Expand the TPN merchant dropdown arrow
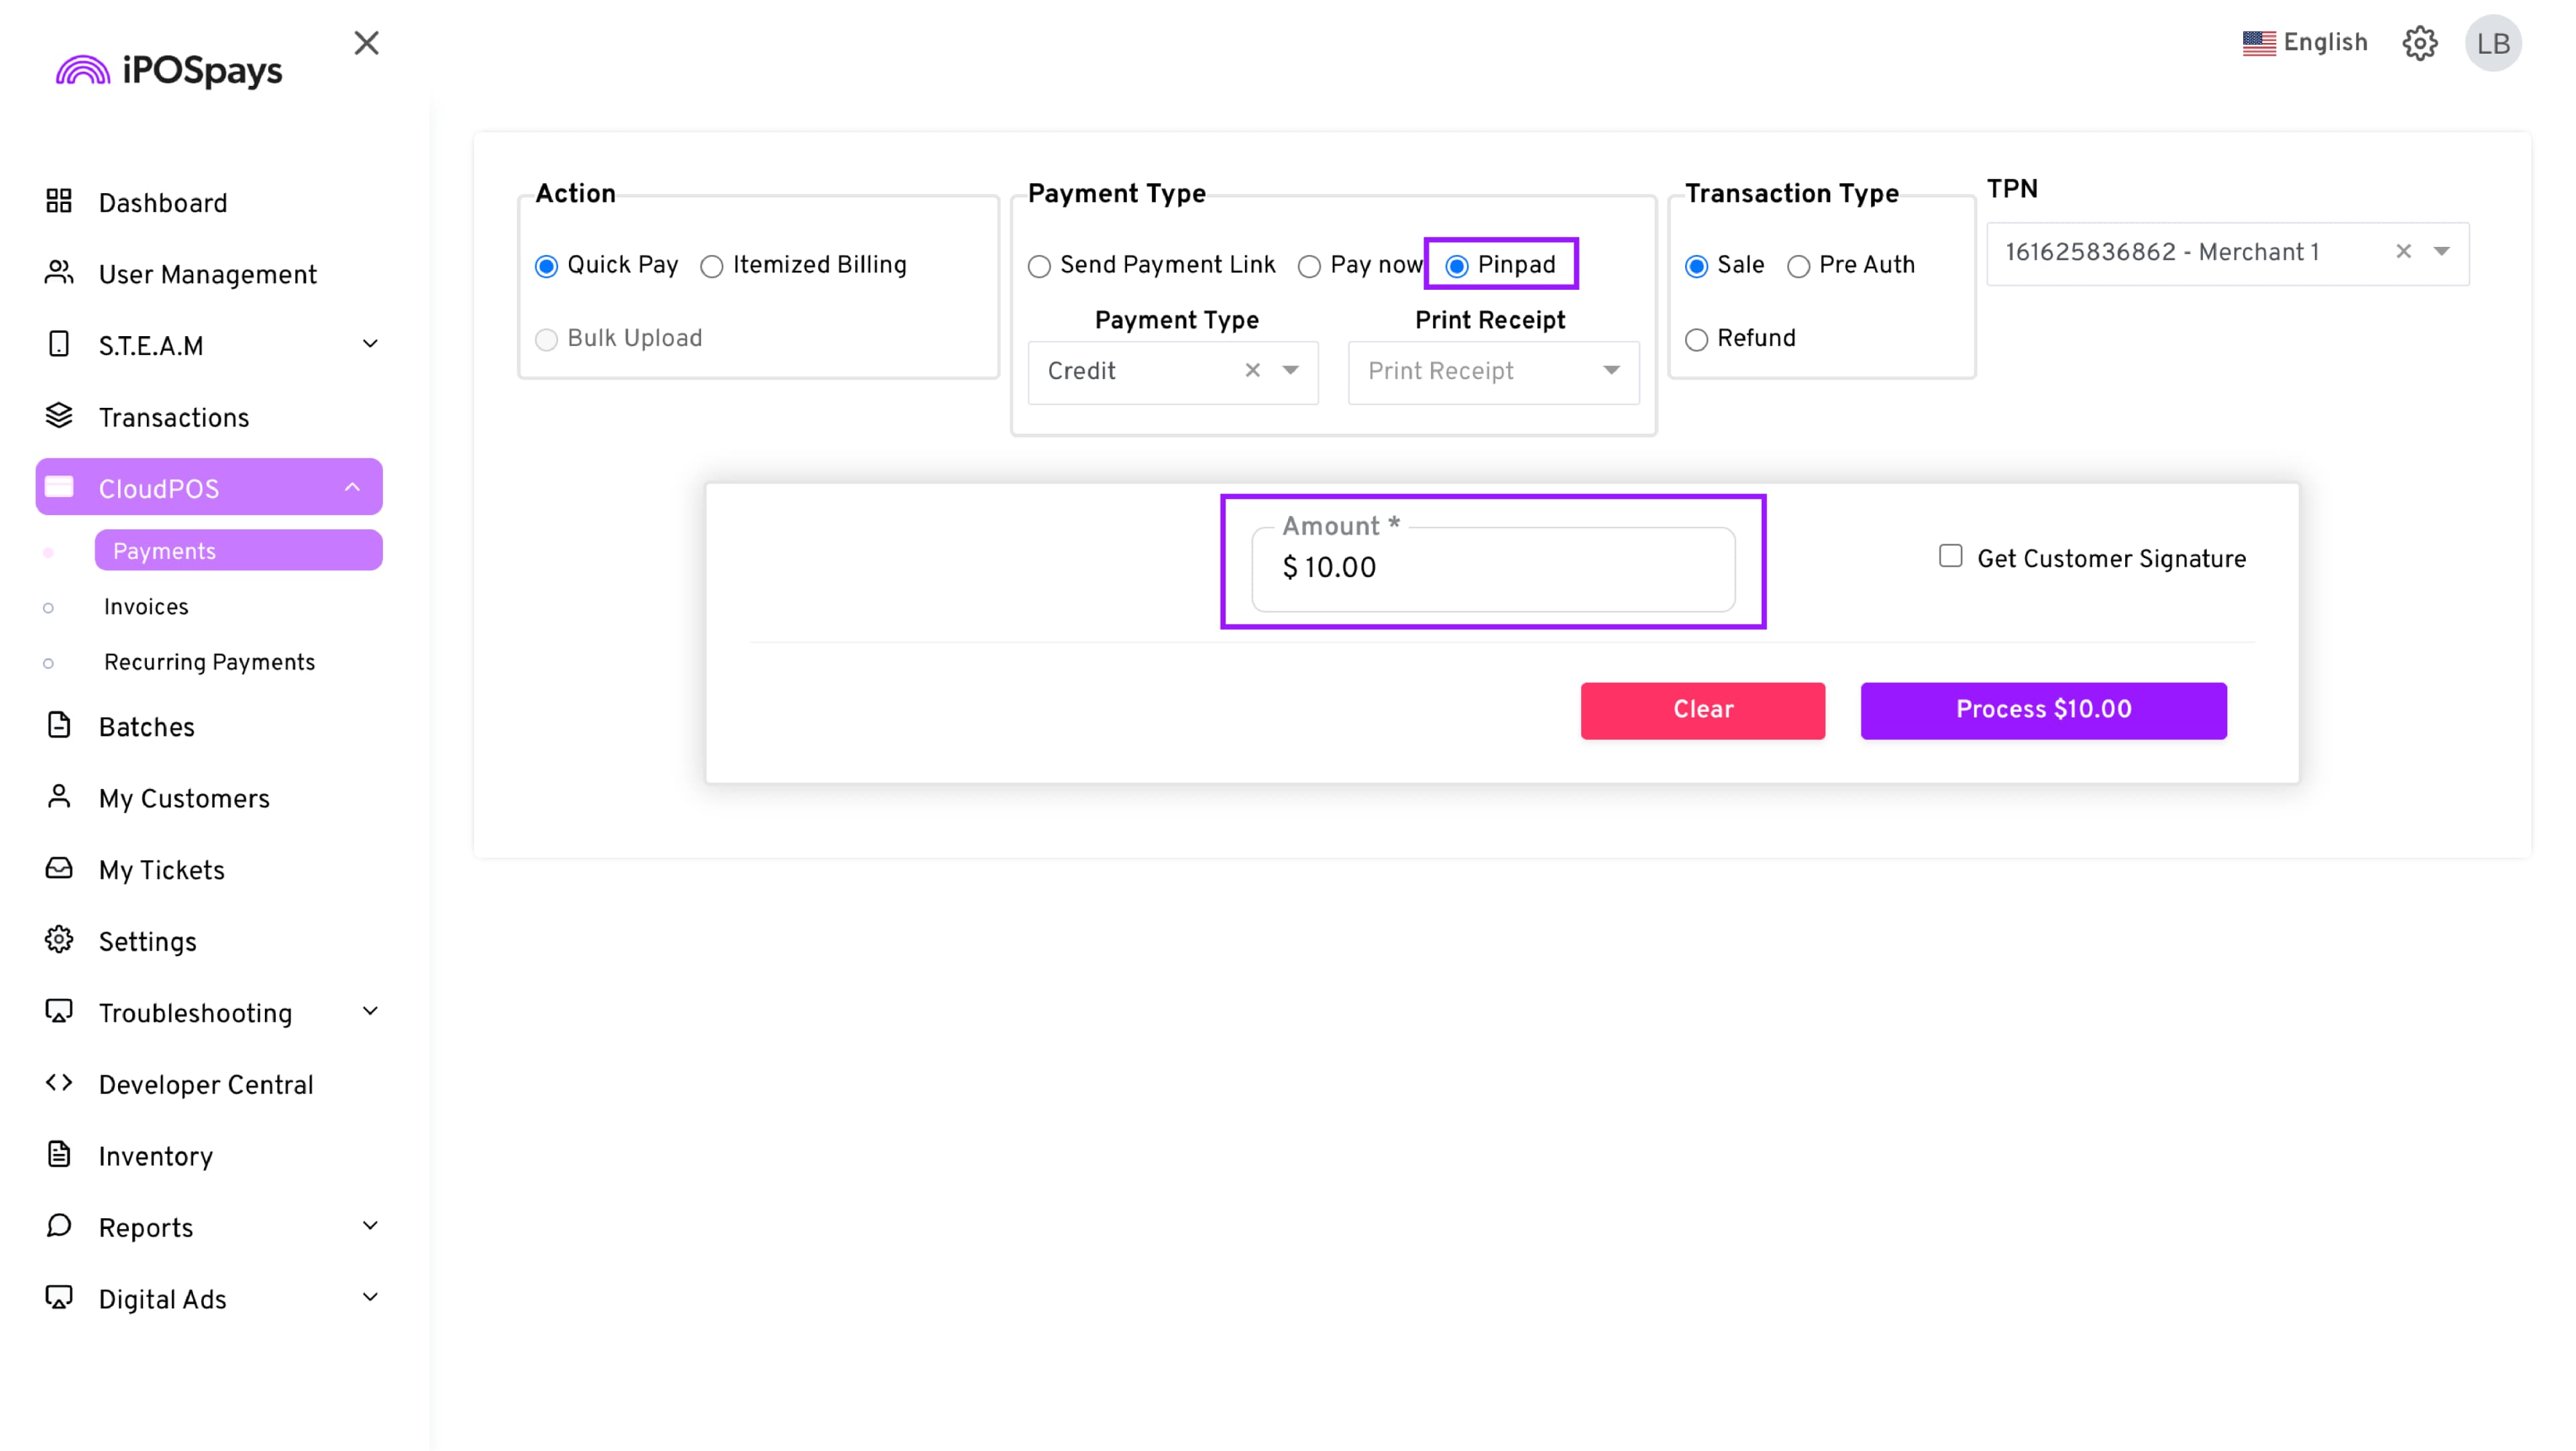 2441,252
